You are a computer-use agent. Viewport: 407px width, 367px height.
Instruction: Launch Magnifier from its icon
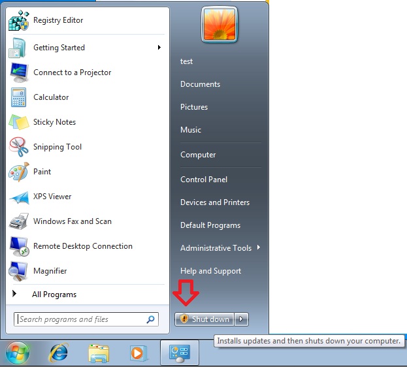(x=18, y=271)
